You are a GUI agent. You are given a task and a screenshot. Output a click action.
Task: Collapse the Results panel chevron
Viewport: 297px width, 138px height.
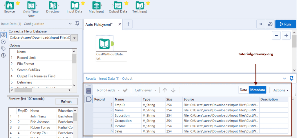click(x=284, y=78)
